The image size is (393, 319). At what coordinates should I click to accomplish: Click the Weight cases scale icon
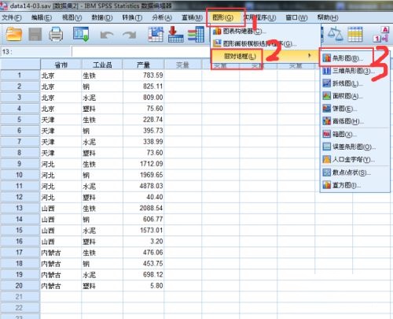coord(336,34)
